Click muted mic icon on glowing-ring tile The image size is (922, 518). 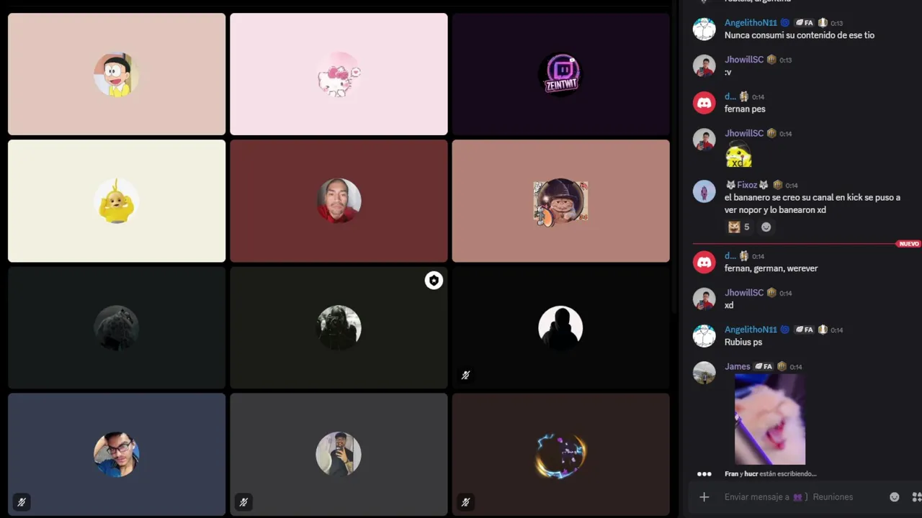click(x=465, y=502)
